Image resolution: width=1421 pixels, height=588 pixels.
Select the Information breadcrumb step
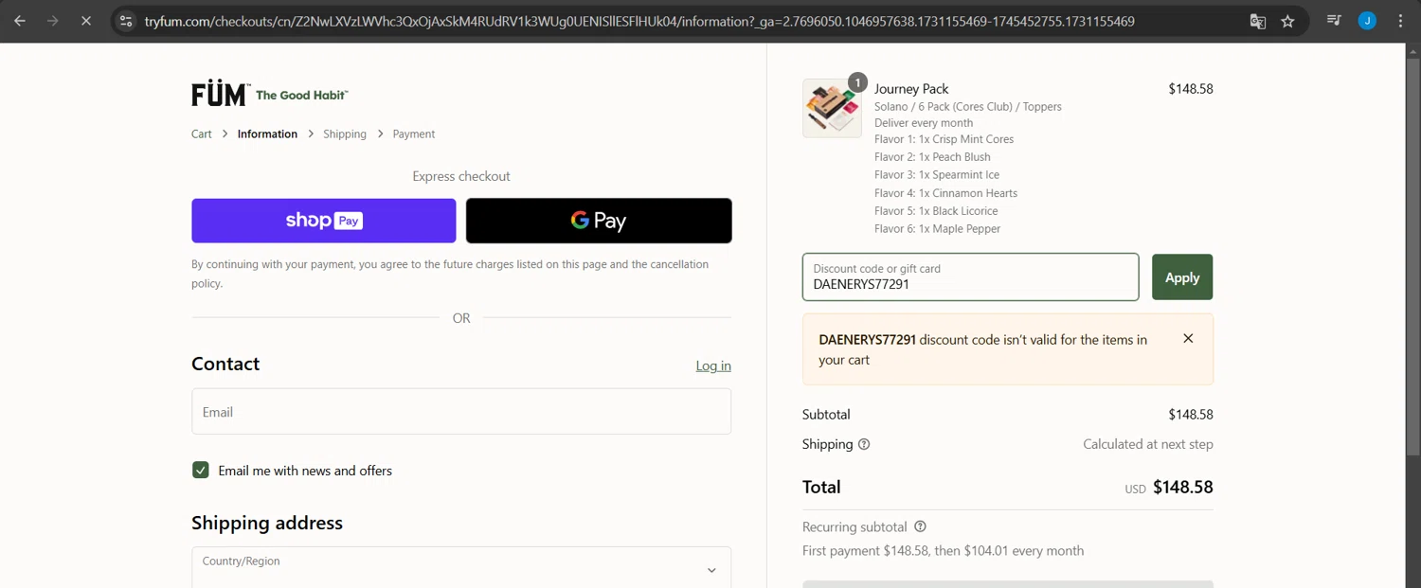click(x=267, y=134)
